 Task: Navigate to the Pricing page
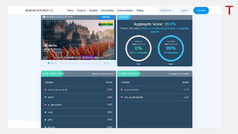click(140, 10)
